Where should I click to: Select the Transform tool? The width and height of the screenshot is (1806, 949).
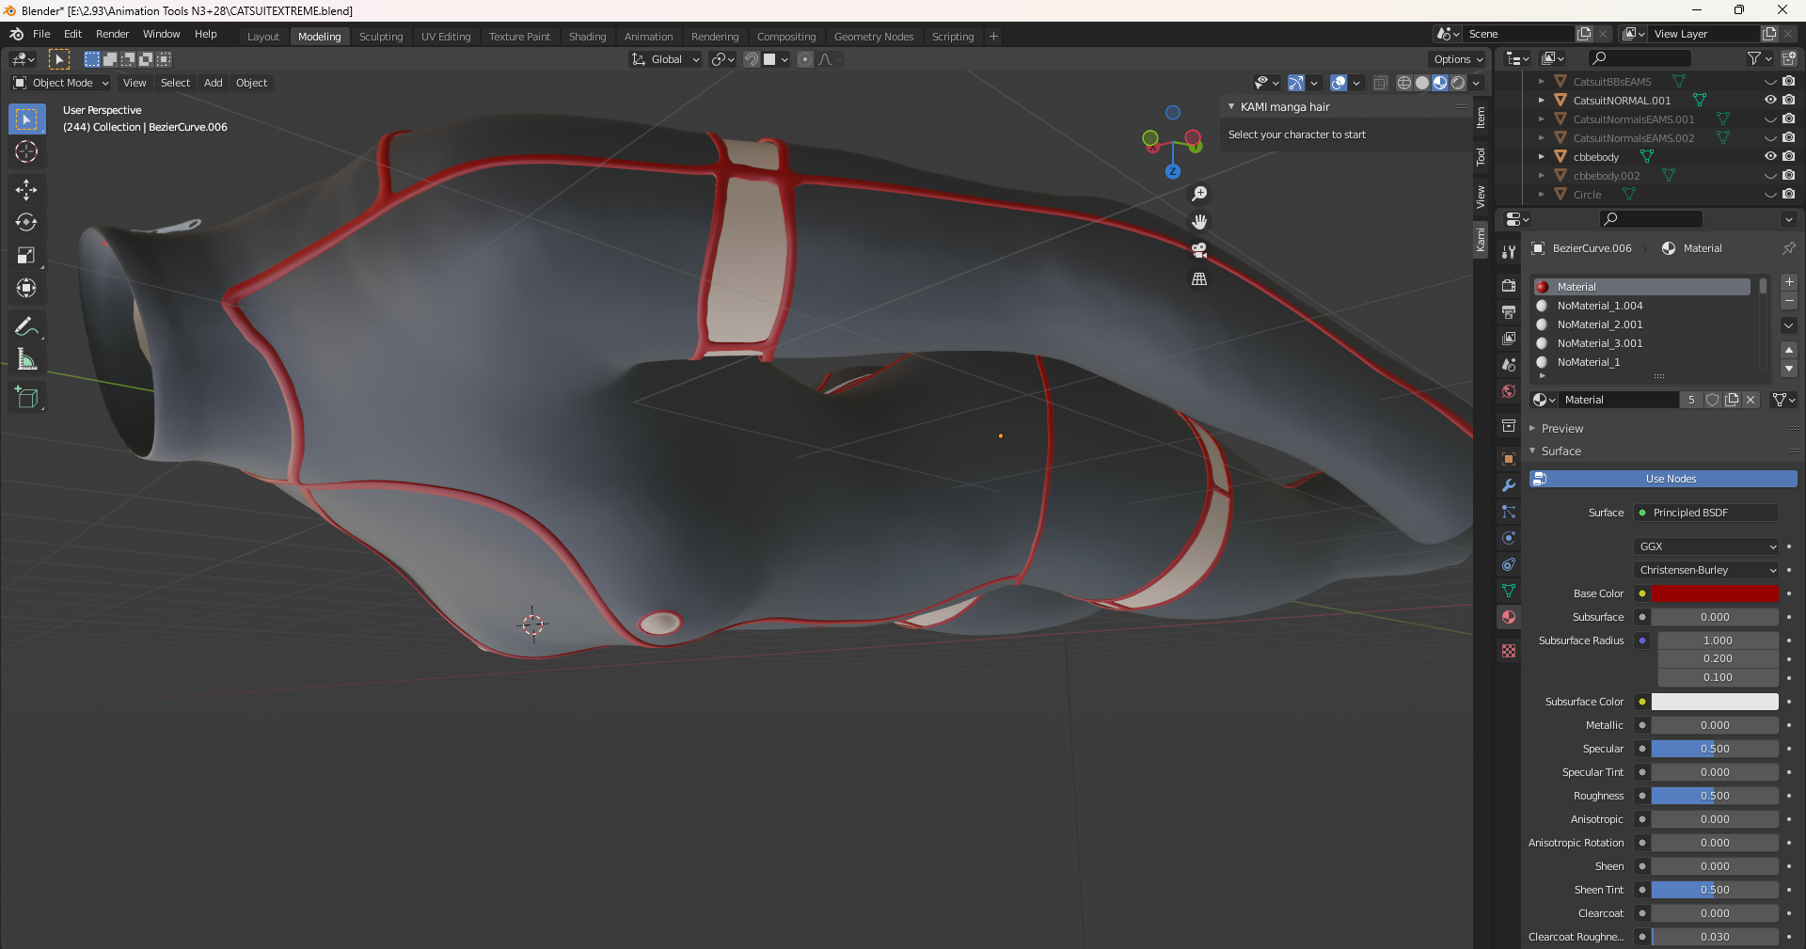(x=26, y=288)
